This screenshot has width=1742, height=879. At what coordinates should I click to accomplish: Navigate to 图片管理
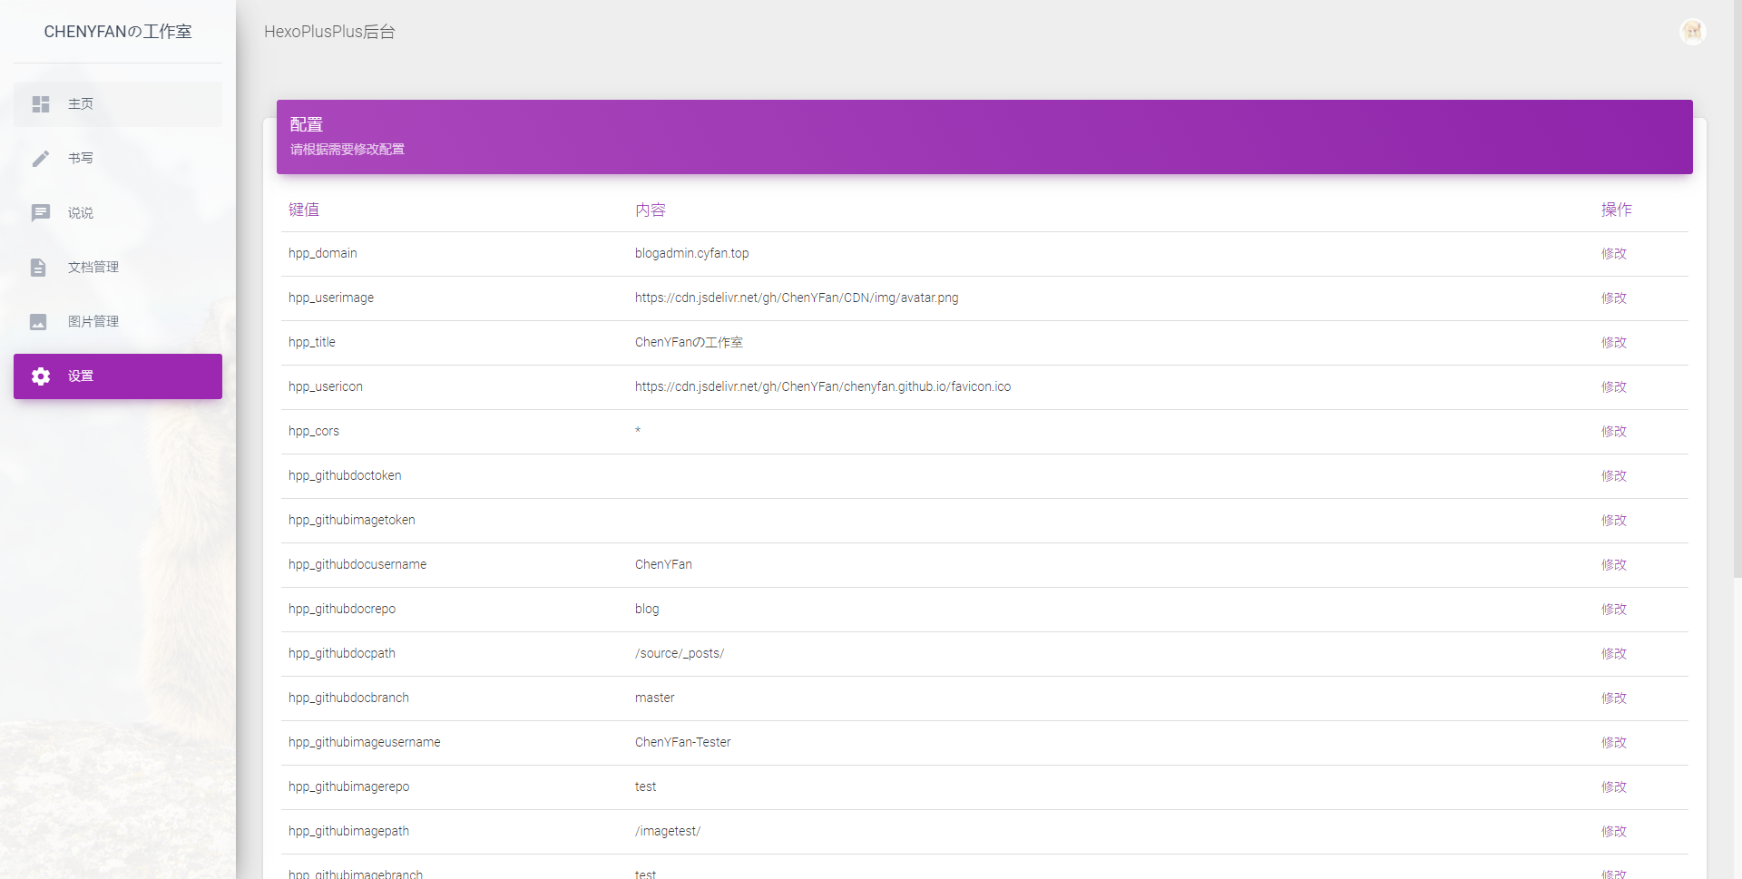click(x=118, y=322)
